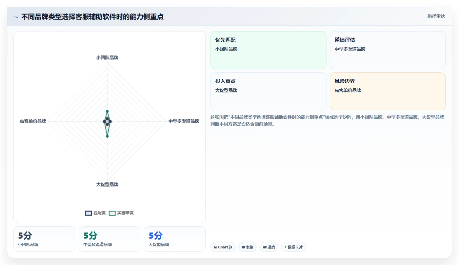The height and width of the screenshot is (265, 459).
Task: Toggle the 实施难度 legend swatch
Action: coord(112,213)
